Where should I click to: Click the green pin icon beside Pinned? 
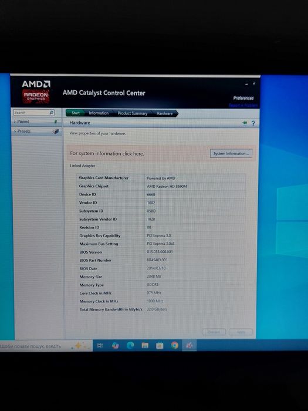pyautogui.click(x=55, y=122)
